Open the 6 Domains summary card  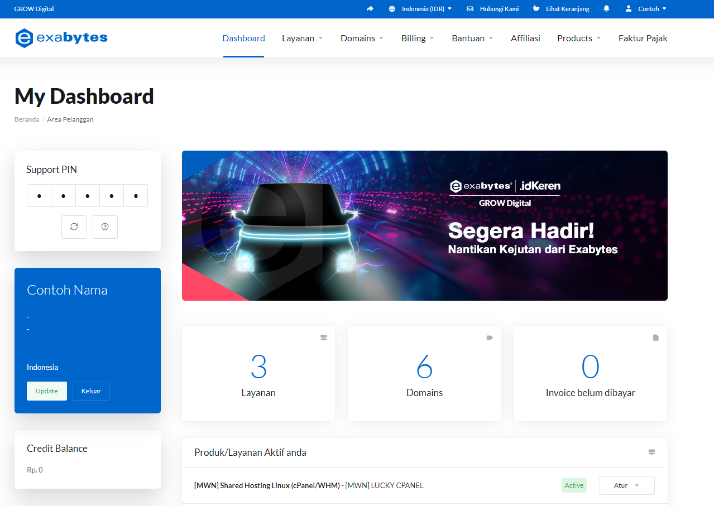pos(424,373)
